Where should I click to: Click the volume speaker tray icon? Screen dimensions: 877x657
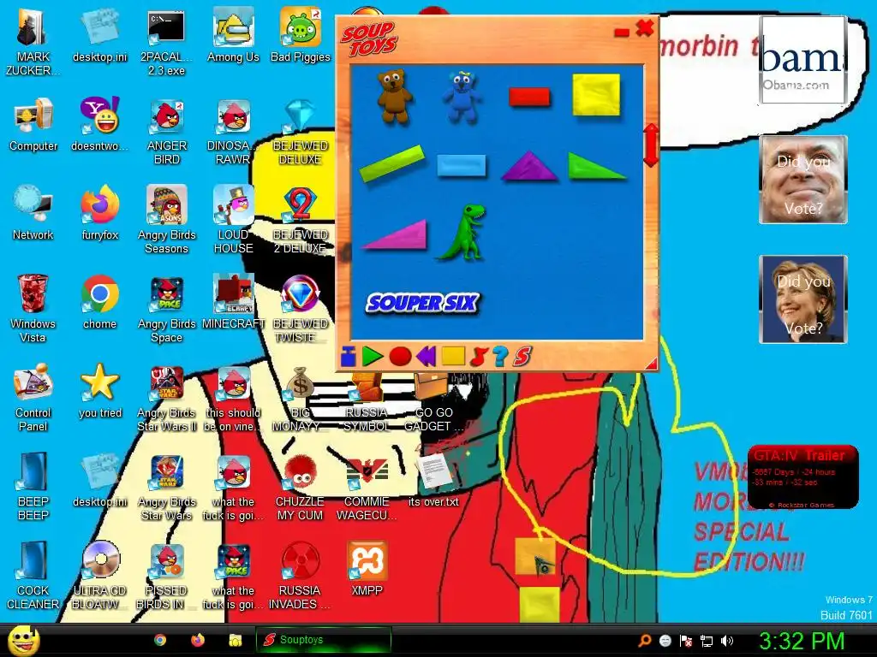pos(726,641)
